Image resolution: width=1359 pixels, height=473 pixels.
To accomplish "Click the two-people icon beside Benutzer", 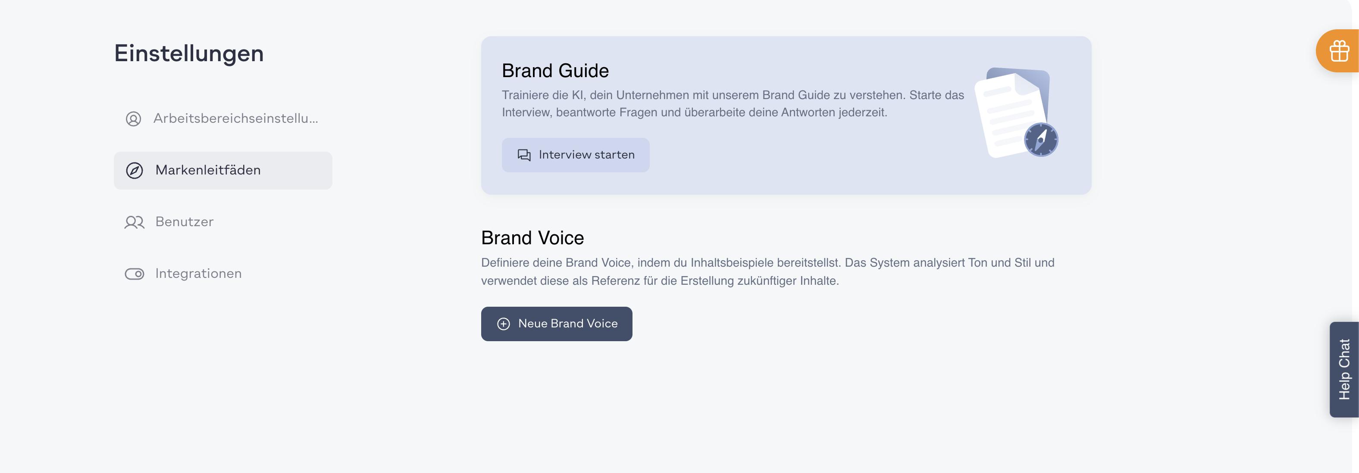I will tap(135, 222).
